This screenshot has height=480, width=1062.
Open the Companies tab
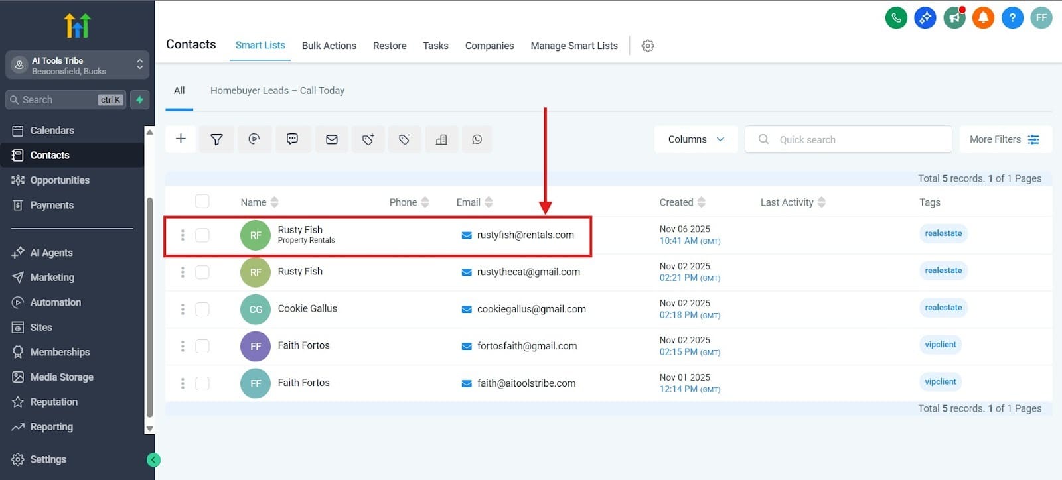(x=489, y=46)
